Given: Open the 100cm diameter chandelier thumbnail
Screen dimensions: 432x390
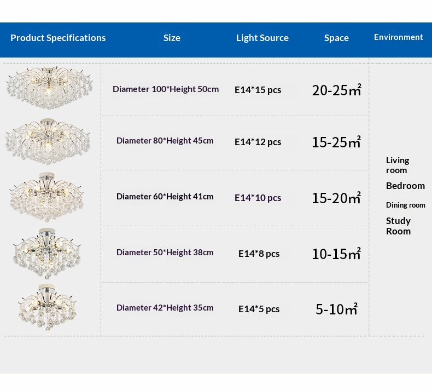Looking at the screenshot, I should click(49, 88).
